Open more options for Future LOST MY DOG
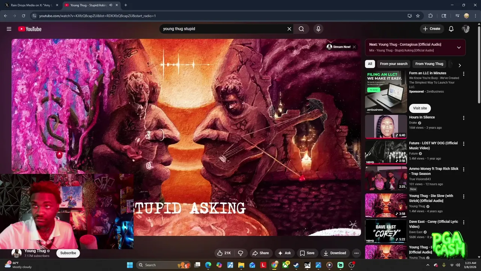 [463, 144]
